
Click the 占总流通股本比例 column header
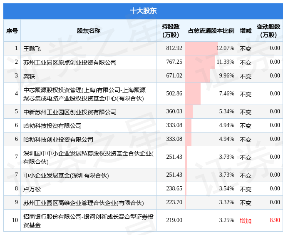[211, 31]
